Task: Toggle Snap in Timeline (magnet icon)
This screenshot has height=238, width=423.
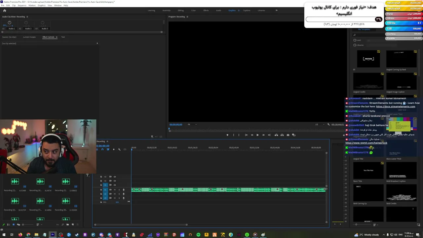Action: pyautogui.click(x=102, y=149)
